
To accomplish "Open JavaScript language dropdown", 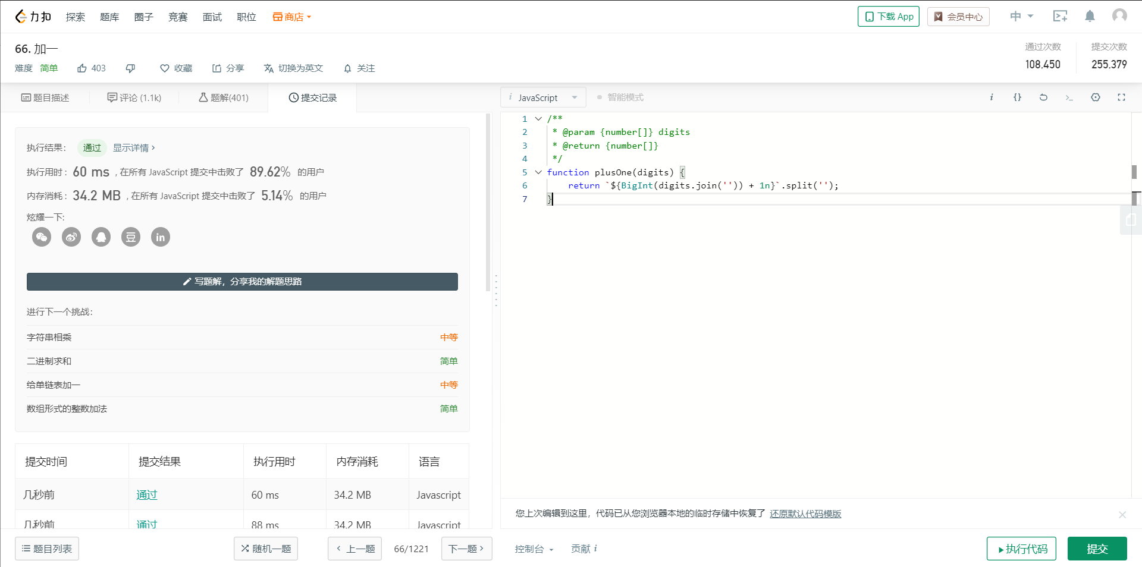I will click(544, 97).
